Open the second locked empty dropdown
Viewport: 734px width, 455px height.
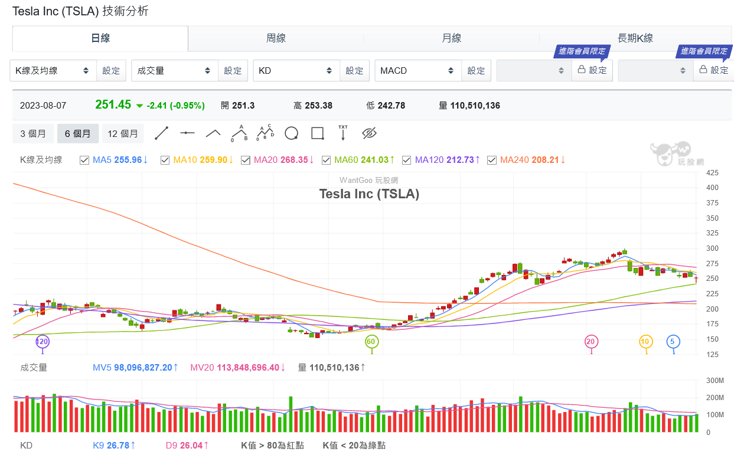click(655, 70)
